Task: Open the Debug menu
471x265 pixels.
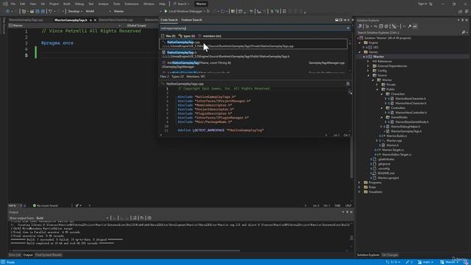Action: click(79, 4)
